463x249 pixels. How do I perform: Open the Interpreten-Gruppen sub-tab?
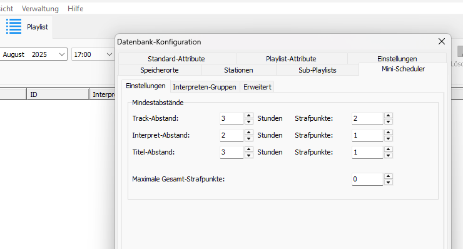(x=205, y=87)
